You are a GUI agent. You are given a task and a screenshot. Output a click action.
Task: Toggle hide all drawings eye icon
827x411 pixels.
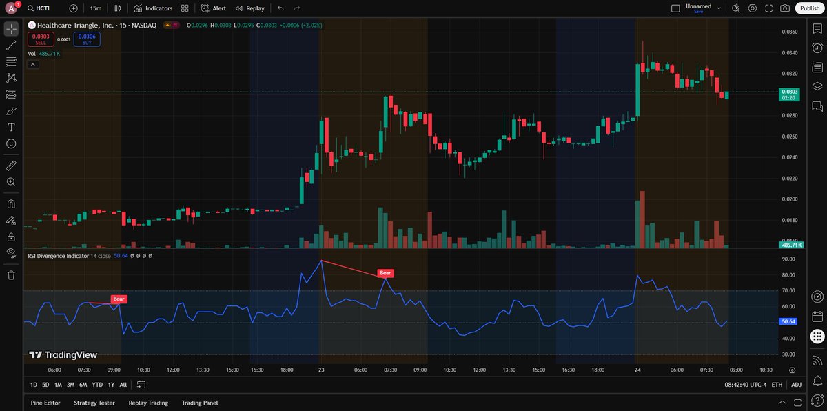click(11, 253)
